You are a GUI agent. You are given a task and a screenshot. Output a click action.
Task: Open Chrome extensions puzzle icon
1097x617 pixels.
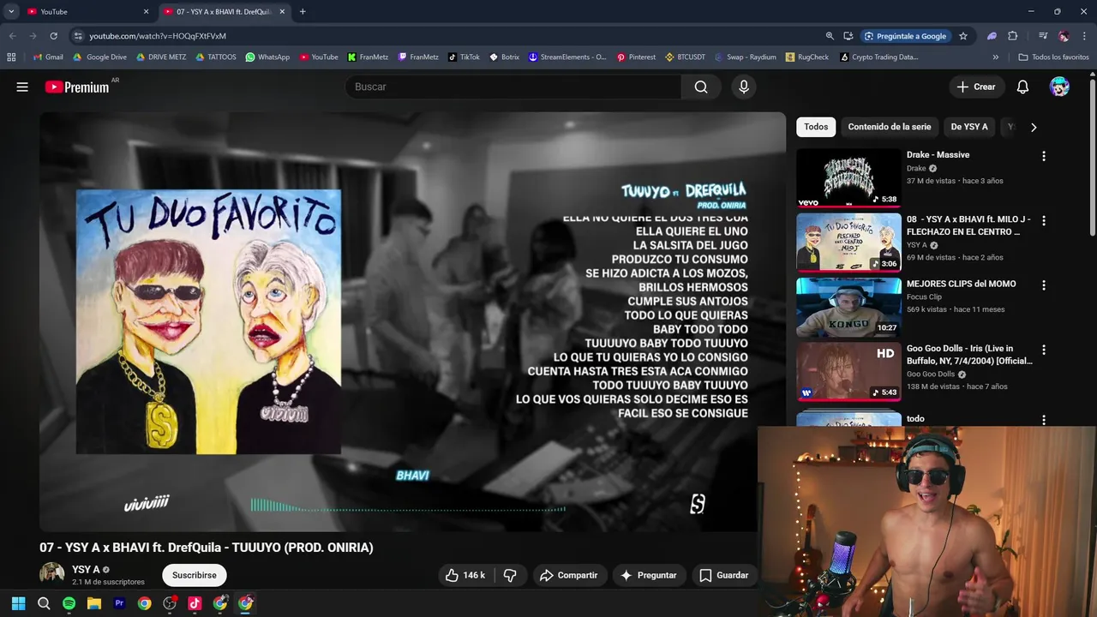1013,36
